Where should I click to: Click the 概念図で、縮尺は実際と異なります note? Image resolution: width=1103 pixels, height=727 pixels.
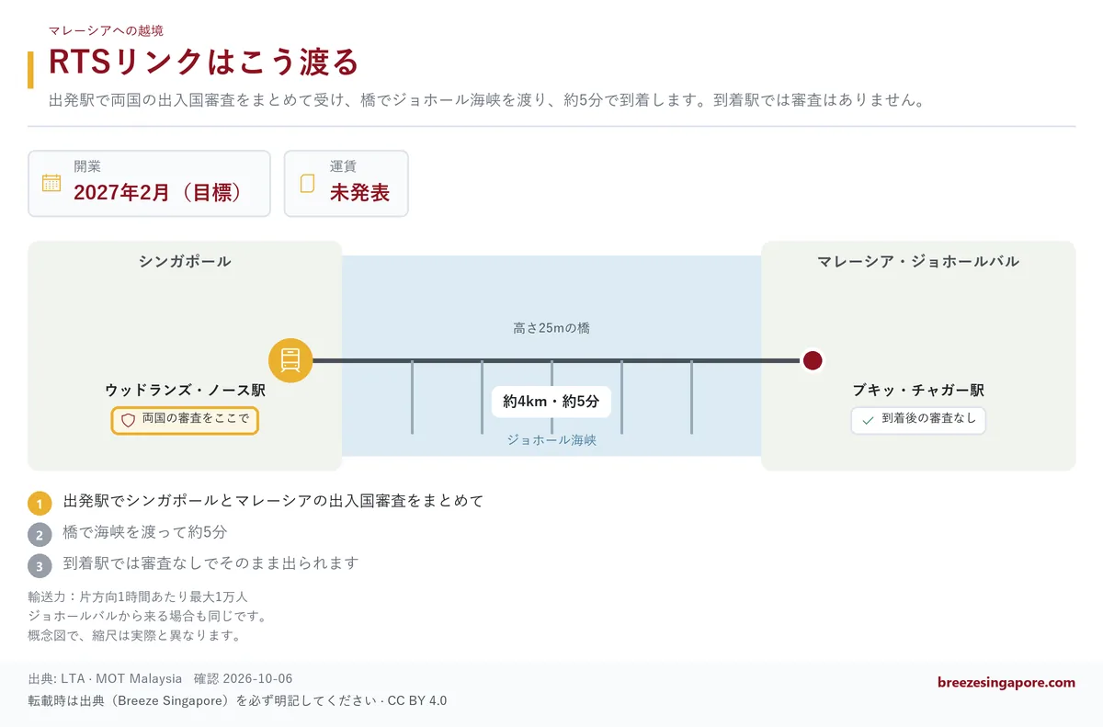[x=135, y=635]
